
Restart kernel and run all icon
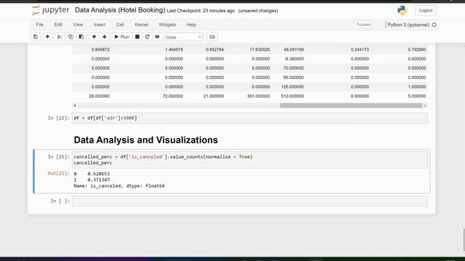[x=157, y=37]
